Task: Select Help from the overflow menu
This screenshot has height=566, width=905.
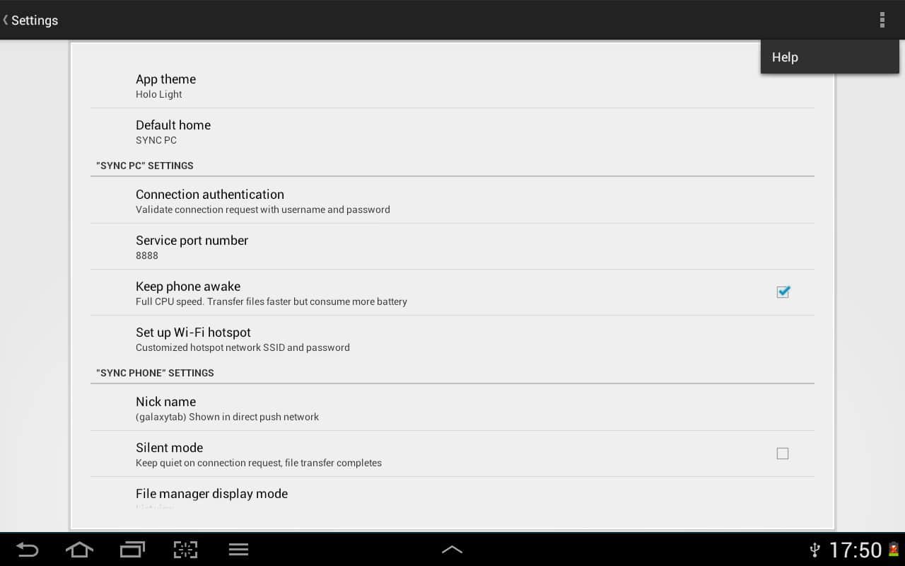Action: pyautogui.click(x=829, y=57)
